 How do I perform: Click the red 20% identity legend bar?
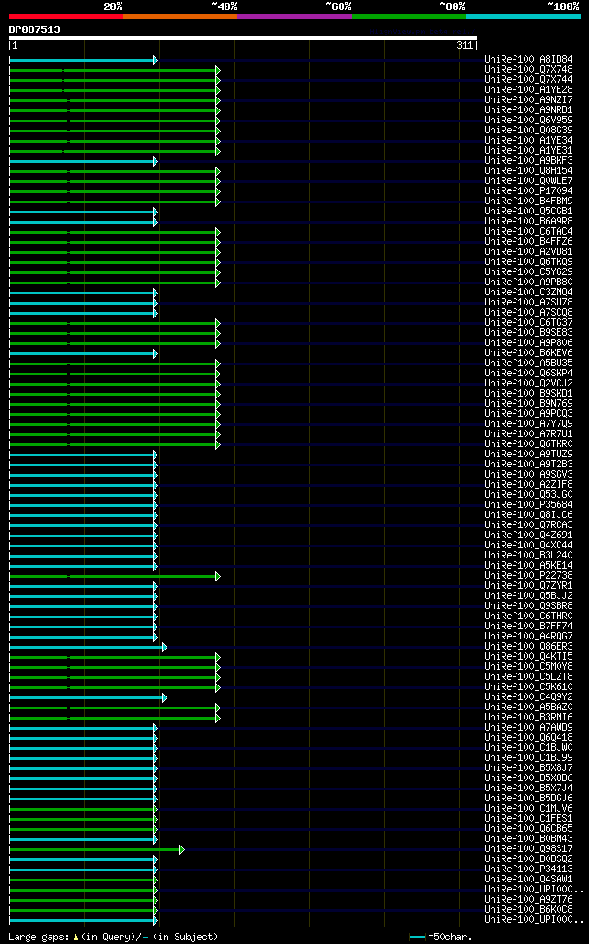(66, 17)
